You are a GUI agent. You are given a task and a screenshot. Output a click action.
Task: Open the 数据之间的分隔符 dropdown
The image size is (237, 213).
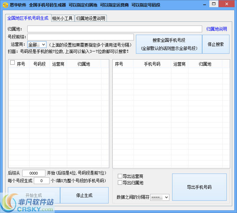160,197
